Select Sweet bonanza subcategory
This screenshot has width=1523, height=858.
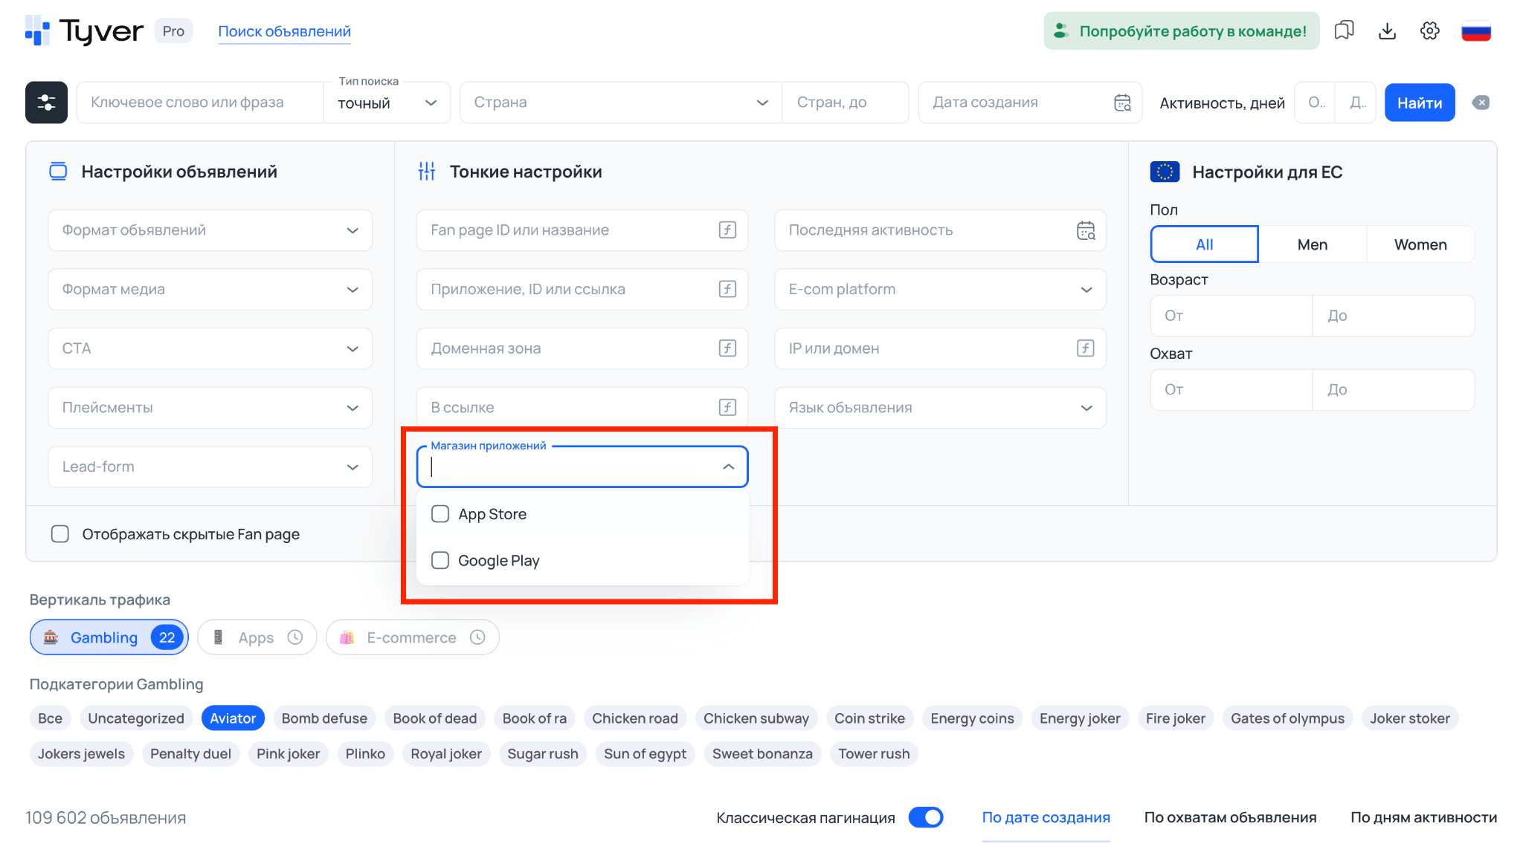[762, 754]
